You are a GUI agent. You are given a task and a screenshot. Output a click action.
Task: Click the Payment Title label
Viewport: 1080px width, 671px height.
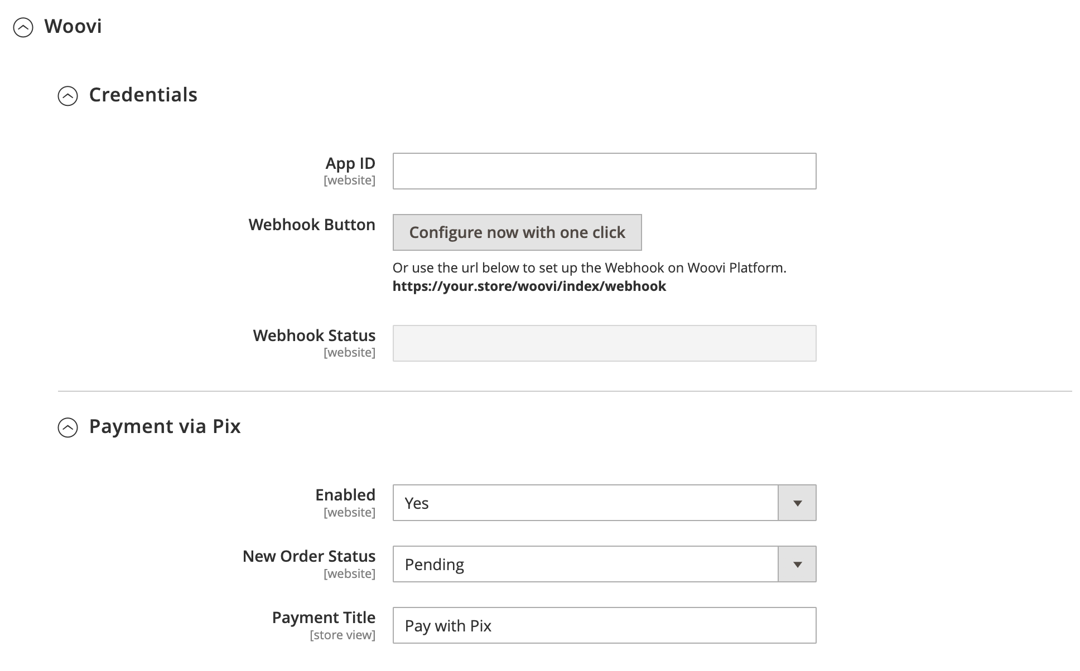pos(324,617)
